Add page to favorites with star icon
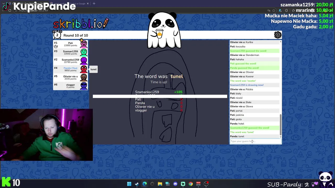Screen dimensions: 335x188 (x=274, y=10)
